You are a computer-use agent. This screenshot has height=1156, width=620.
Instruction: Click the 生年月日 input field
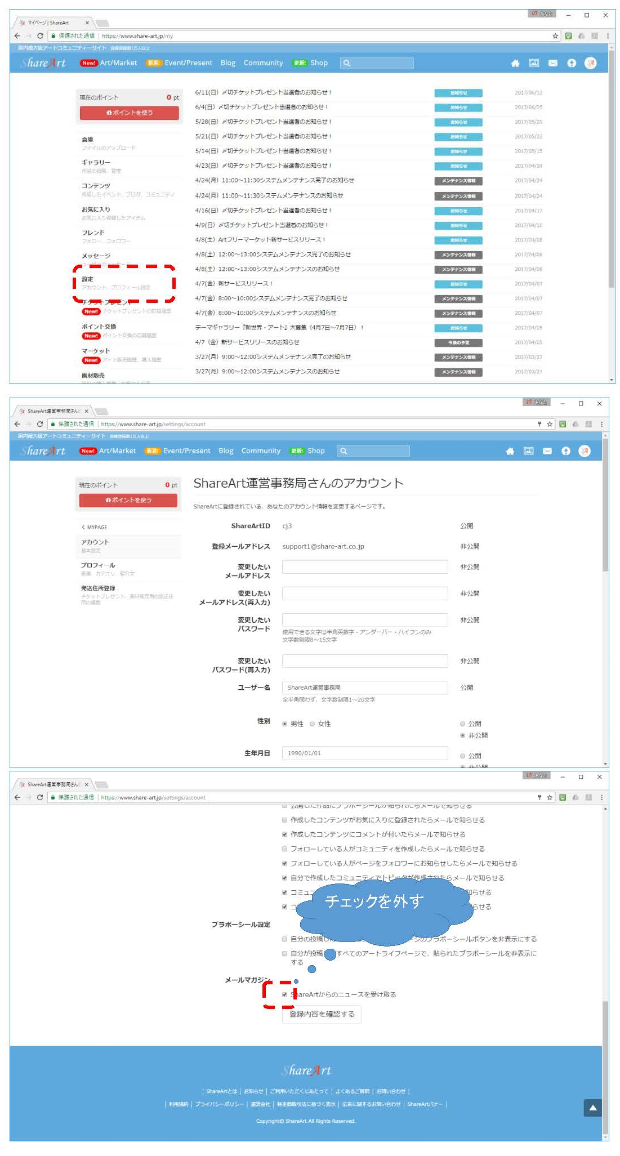point(365,753)
